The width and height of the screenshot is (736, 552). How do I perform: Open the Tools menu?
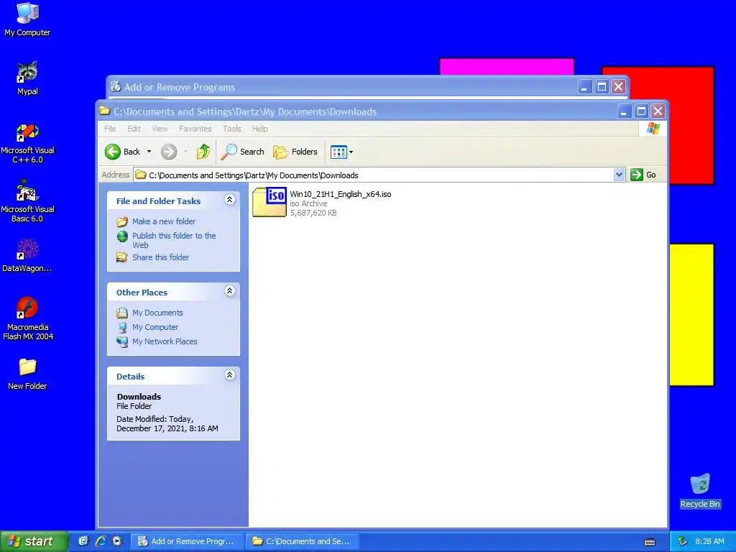click(232, 129)
